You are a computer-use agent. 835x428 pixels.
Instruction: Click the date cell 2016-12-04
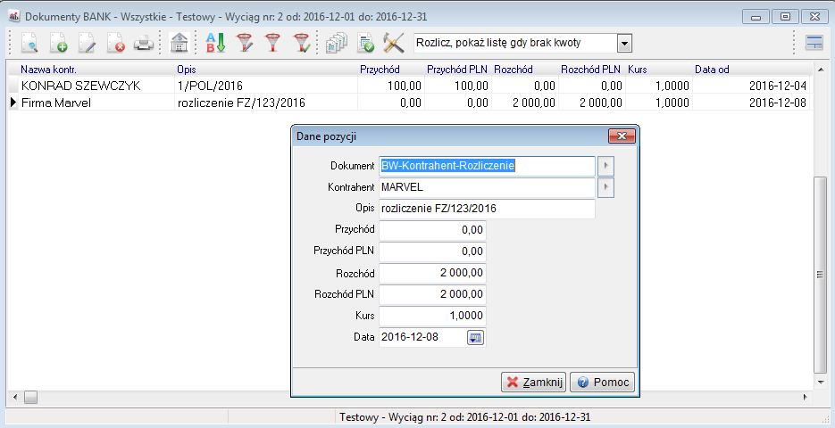pyautogui.click(x=751, y=86)
